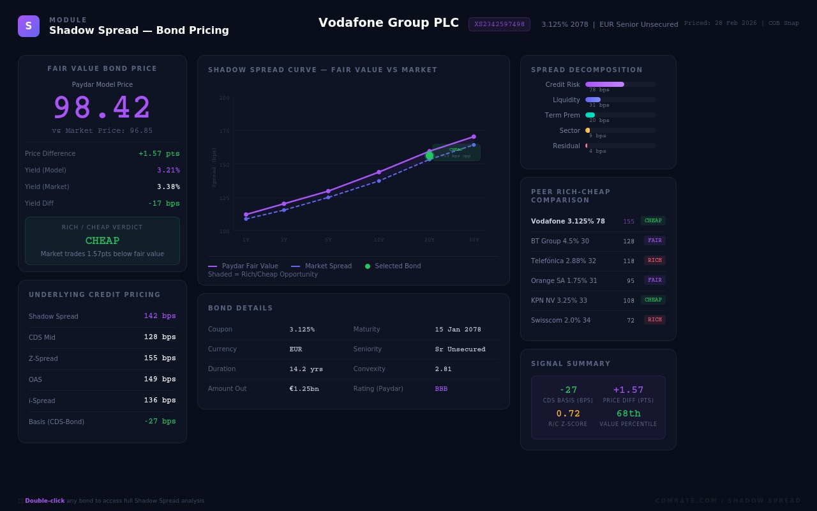Click the CHEAP tag next to Vodafone
Screen dimensions: 817x511
[x=653, y=221]
